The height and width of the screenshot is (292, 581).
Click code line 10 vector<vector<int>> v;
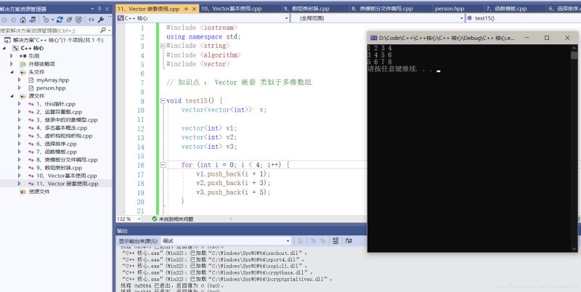[224, 110]
